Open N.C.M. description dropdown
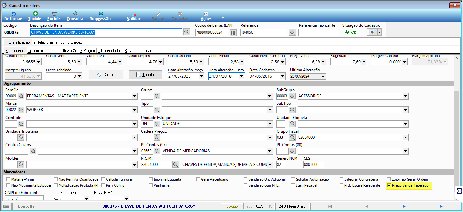Image resolution: width=463 pixels, height=212 pixels. point(270,165)
